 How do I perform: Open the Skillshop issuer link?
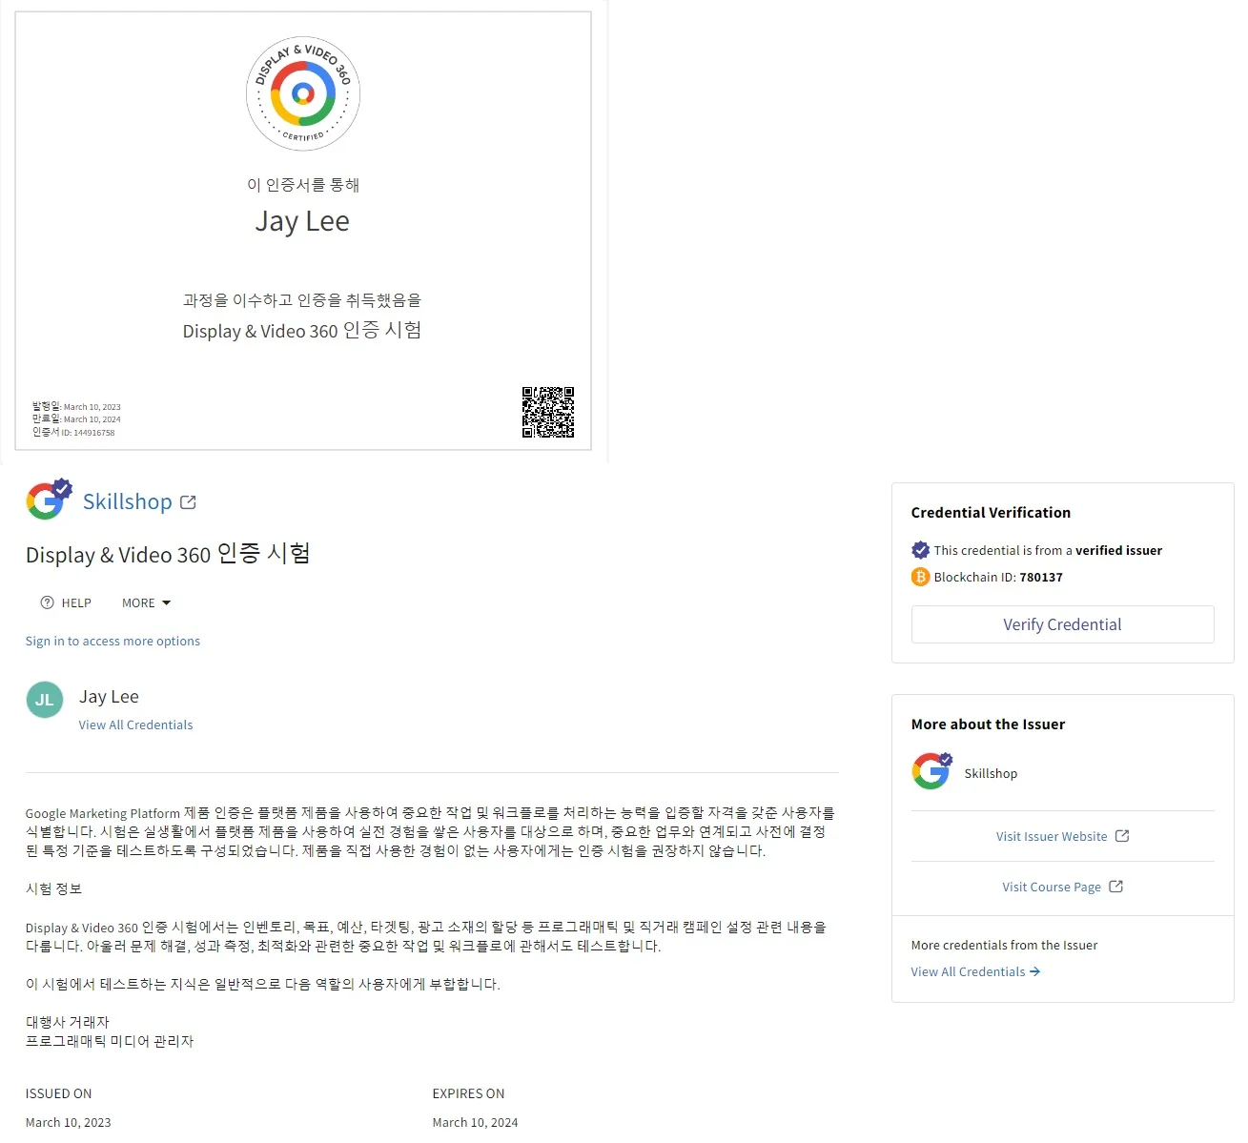tap(127, 501)
